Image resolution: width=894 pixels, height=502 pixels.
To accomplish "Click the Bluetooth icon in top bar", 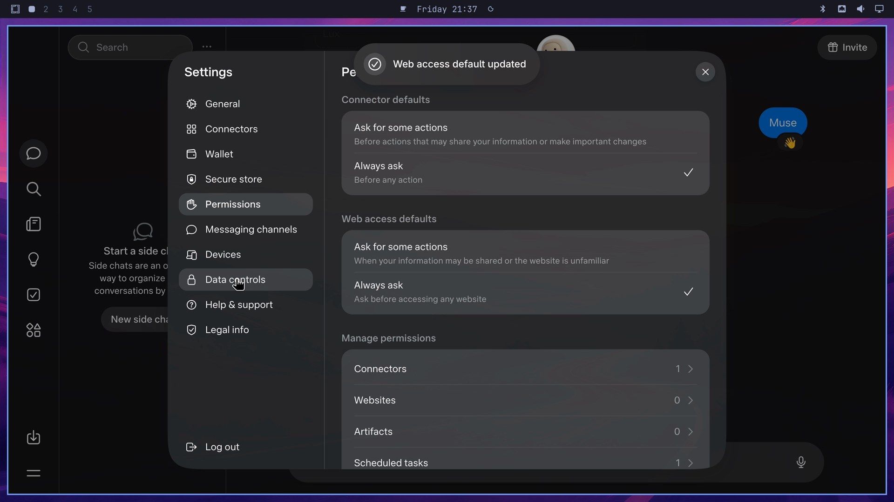I will coord(823,9).
